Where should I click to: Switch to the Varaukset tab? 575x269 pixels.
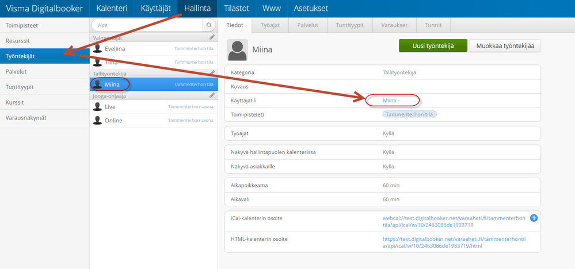395,25
